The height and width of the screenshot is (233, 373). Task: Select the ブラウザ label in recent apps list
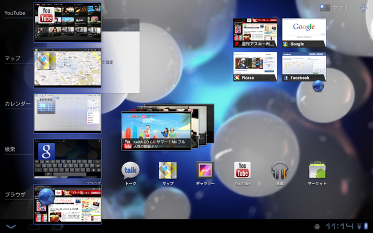coord(15,194)
